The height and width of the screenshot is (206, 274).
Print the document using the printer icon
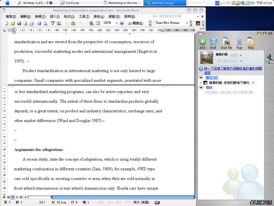pyautogui.click(x=39, y=23)
